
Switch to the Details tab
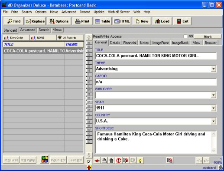click(115, 43)
